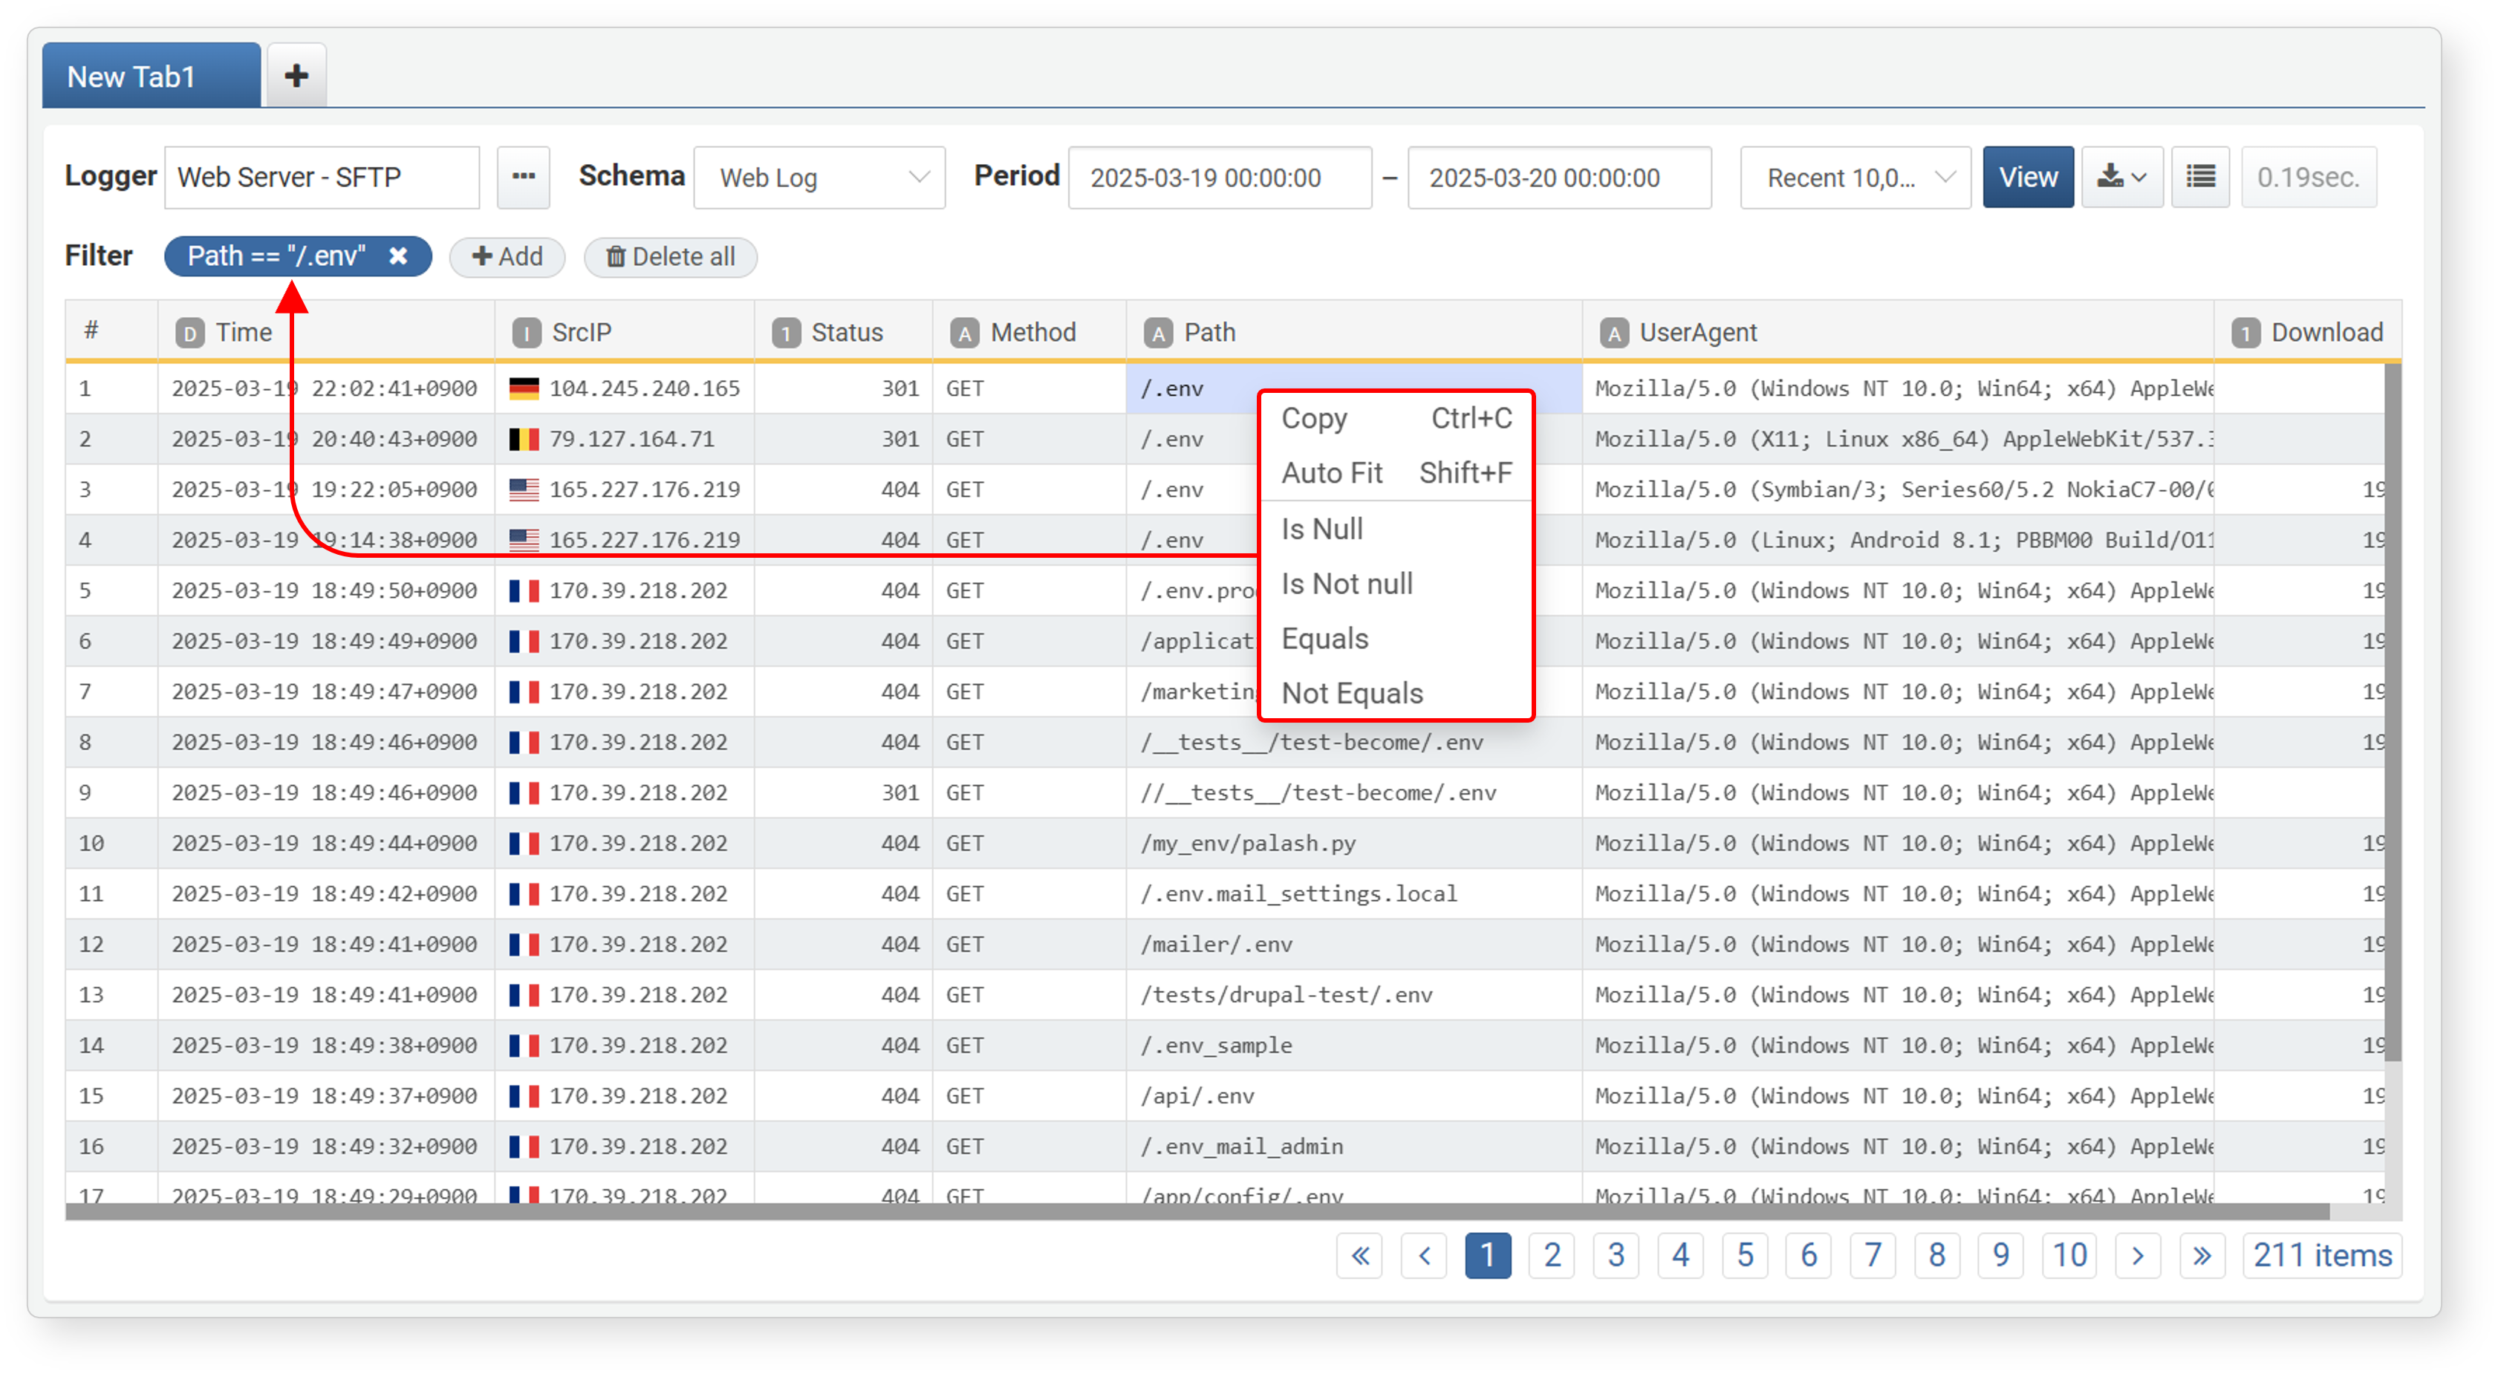Viewport: 2498px width, 1374px height.
Task: Go to the last page double-arrow
Action: (x=2202, y=1256)
